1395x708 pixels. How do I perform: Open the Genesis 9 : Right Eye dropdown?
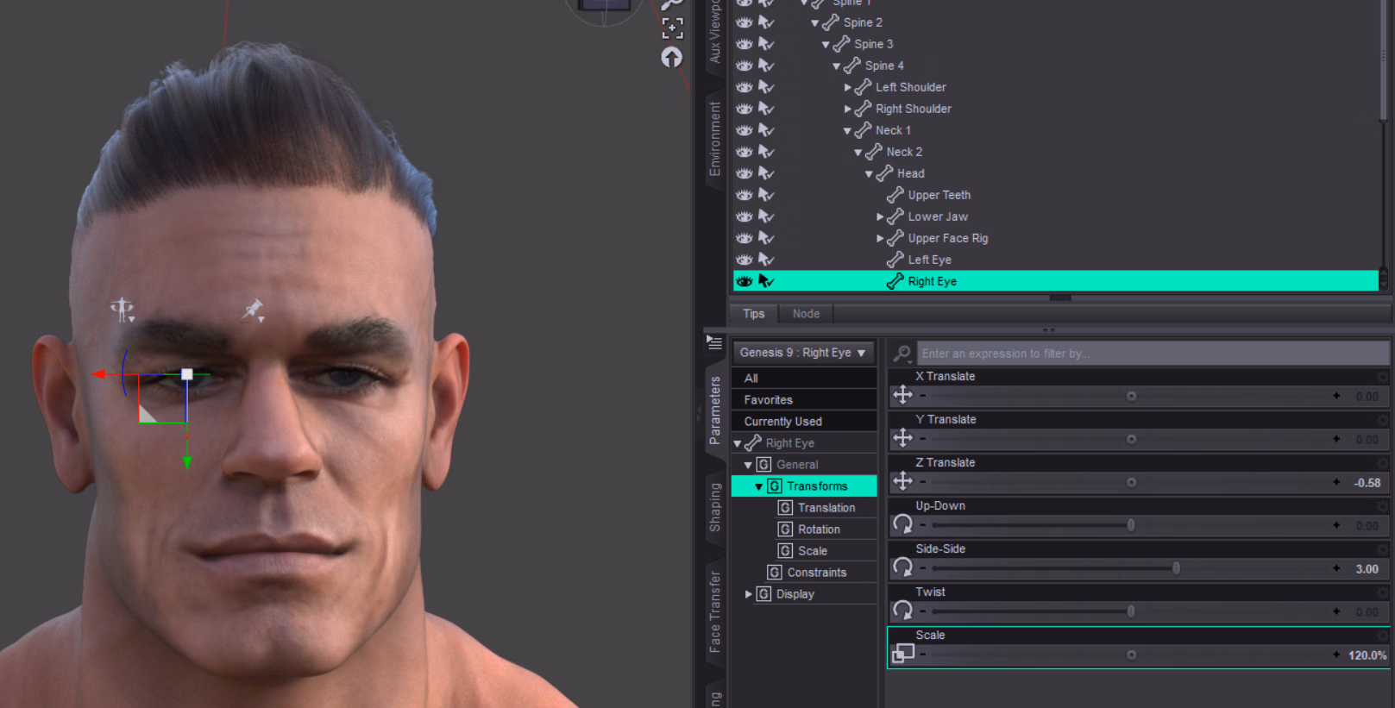pyautogui.click(x=802, y=353)
